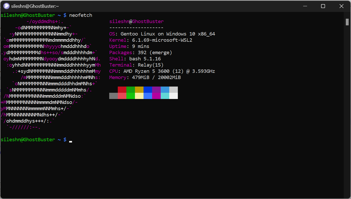Click the light gray block in top row
Screen dimensions: 351x199
pos(173,90)
